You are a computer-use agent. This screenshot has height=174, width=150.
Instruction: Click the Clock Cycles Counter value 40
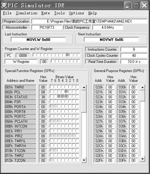134,55
